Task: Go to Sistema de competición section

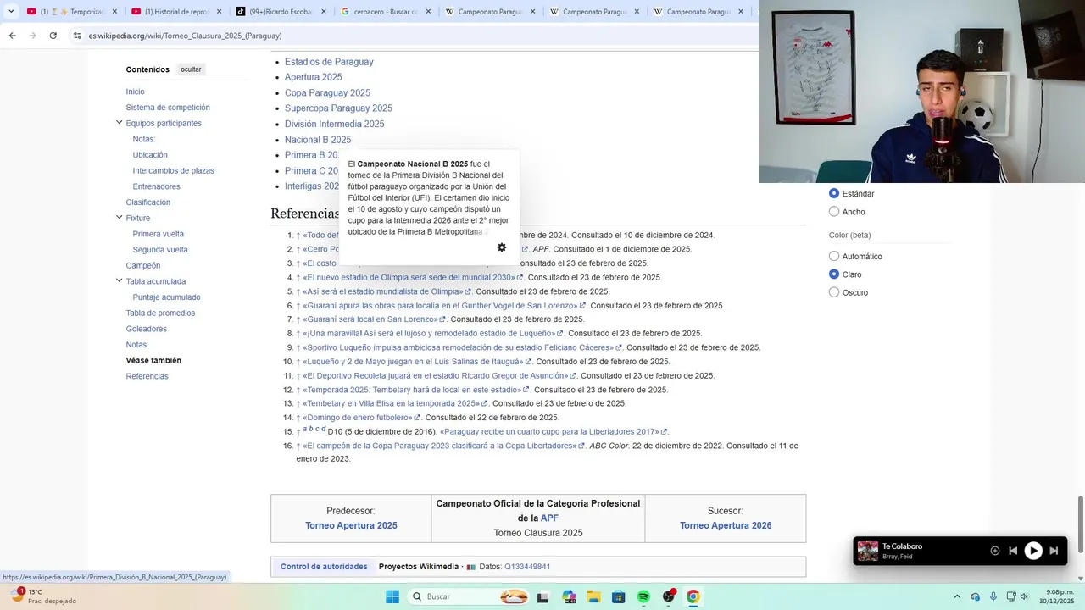Action: coord(168,108)
